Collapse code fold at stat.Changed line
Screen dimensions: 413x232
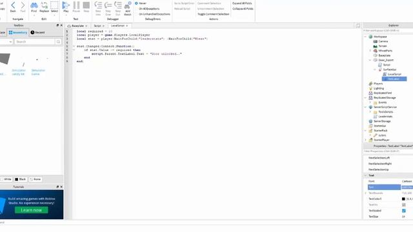(x=74, y=46)
